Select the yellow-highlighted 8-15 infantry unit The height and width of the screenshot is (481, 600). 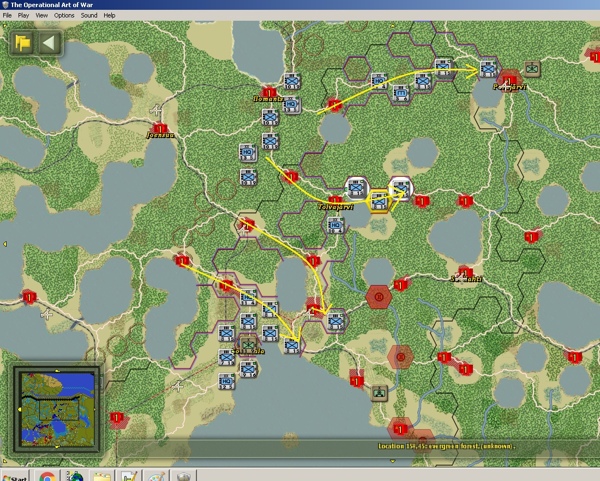pos(379,201)
